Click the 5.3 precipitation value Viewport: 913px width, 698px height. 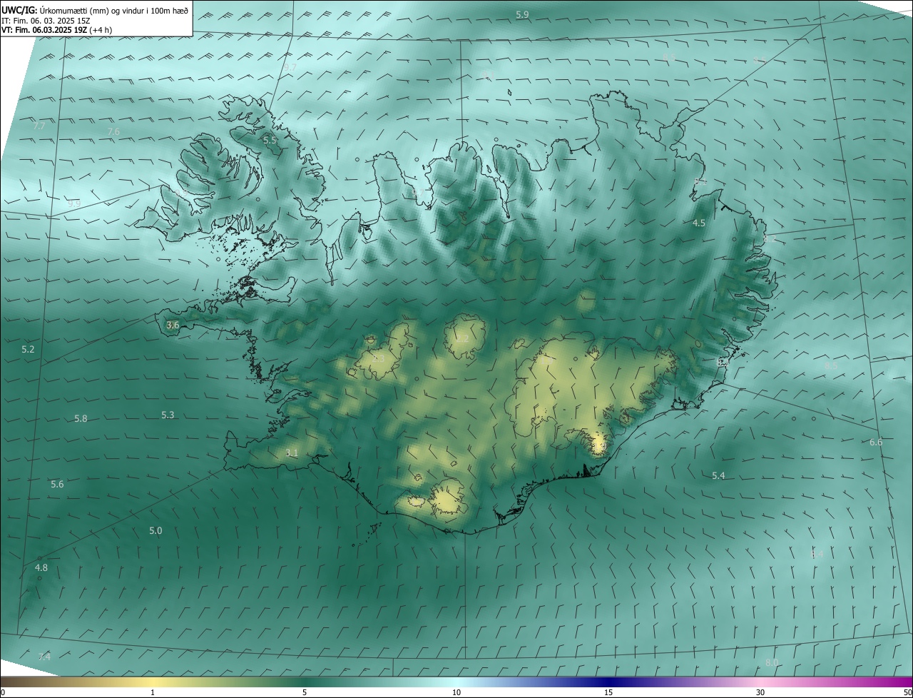tap(168, 415)
